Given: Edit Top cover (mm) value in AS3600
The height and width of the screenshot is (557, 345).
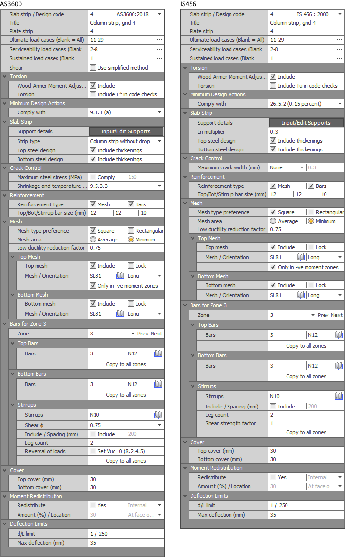Looking at the screenshot, I should (126, 479).
